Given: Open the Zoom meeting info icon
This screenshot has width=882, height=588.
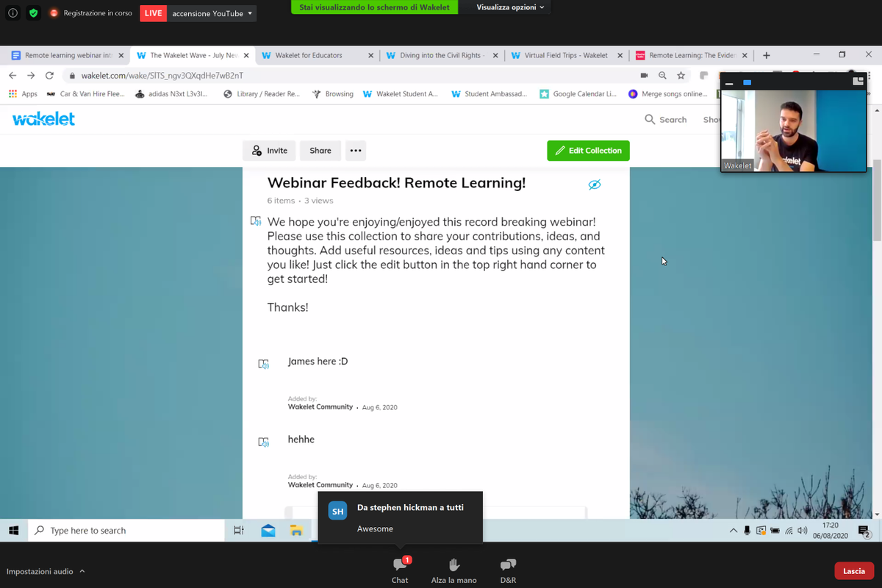Looking at the screenshot, I should pos(12,13).
